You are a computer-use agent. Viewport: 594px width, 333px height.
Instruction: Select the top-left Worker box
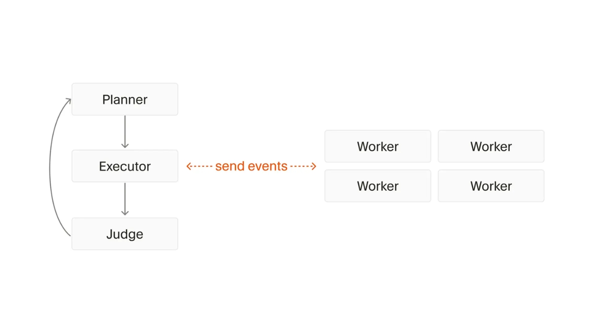pos(378,146)
